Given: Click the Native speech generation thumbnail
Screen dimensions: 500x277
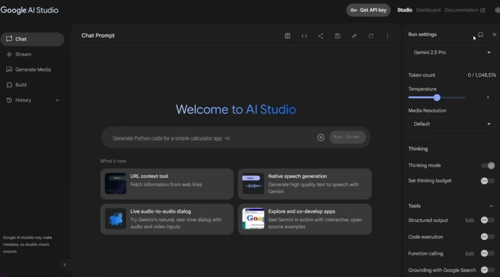Looking at the screenshot, I should point(253,183).
